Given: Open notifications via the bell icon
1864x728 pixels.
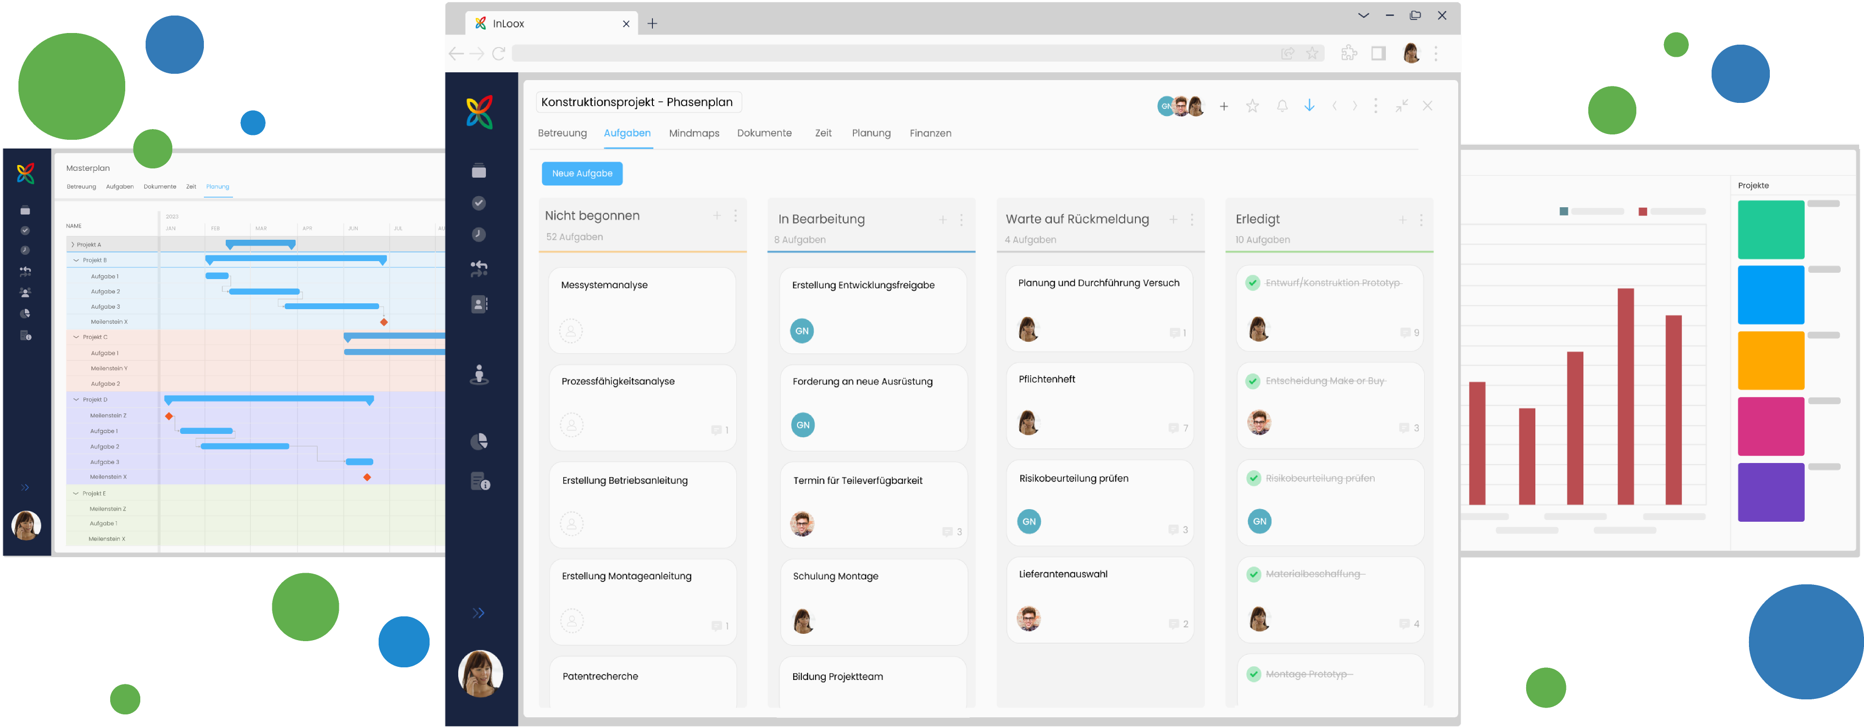Looking at the screenshot, I should pos(1281,106).
